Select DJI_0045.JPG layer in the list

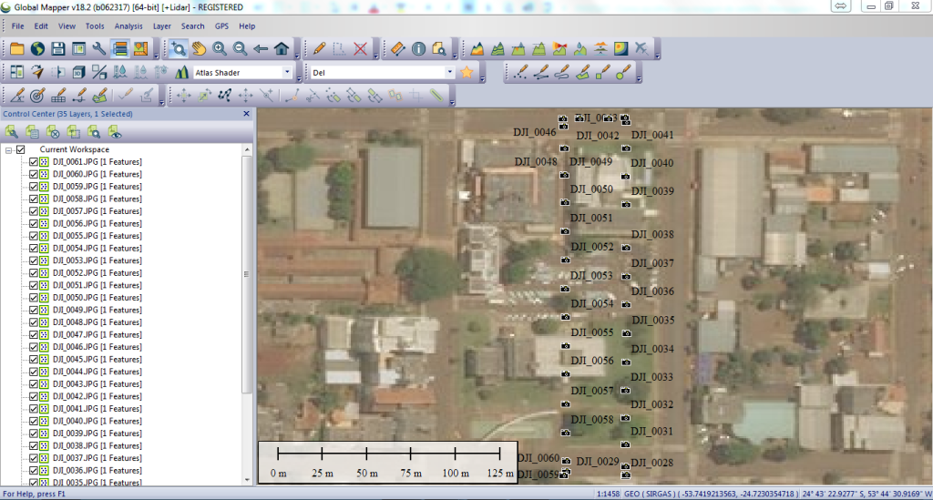97,360
